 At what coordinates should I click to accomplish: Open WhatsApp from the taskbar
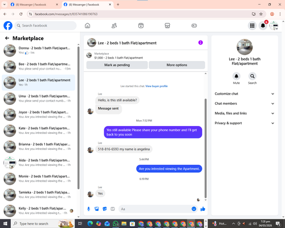click(116, 223)
